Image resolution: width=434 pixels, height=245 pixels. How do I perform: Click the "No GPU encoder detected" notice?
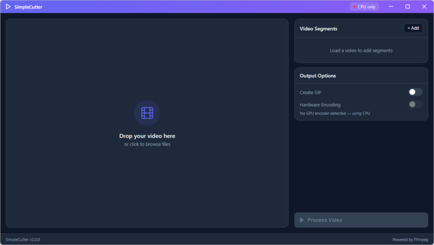tap(334, 113)
